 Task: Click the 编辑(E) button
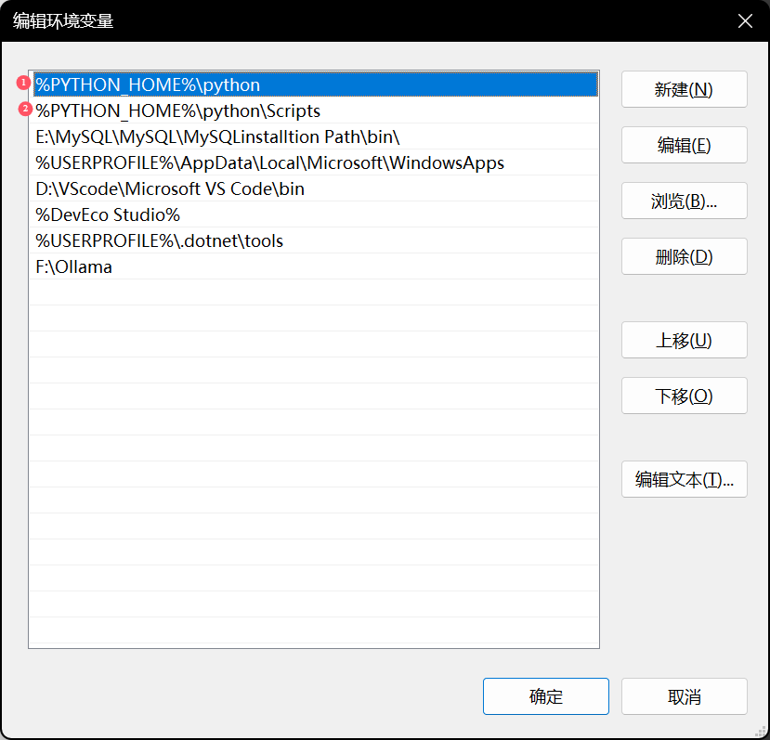pos(684,145)
